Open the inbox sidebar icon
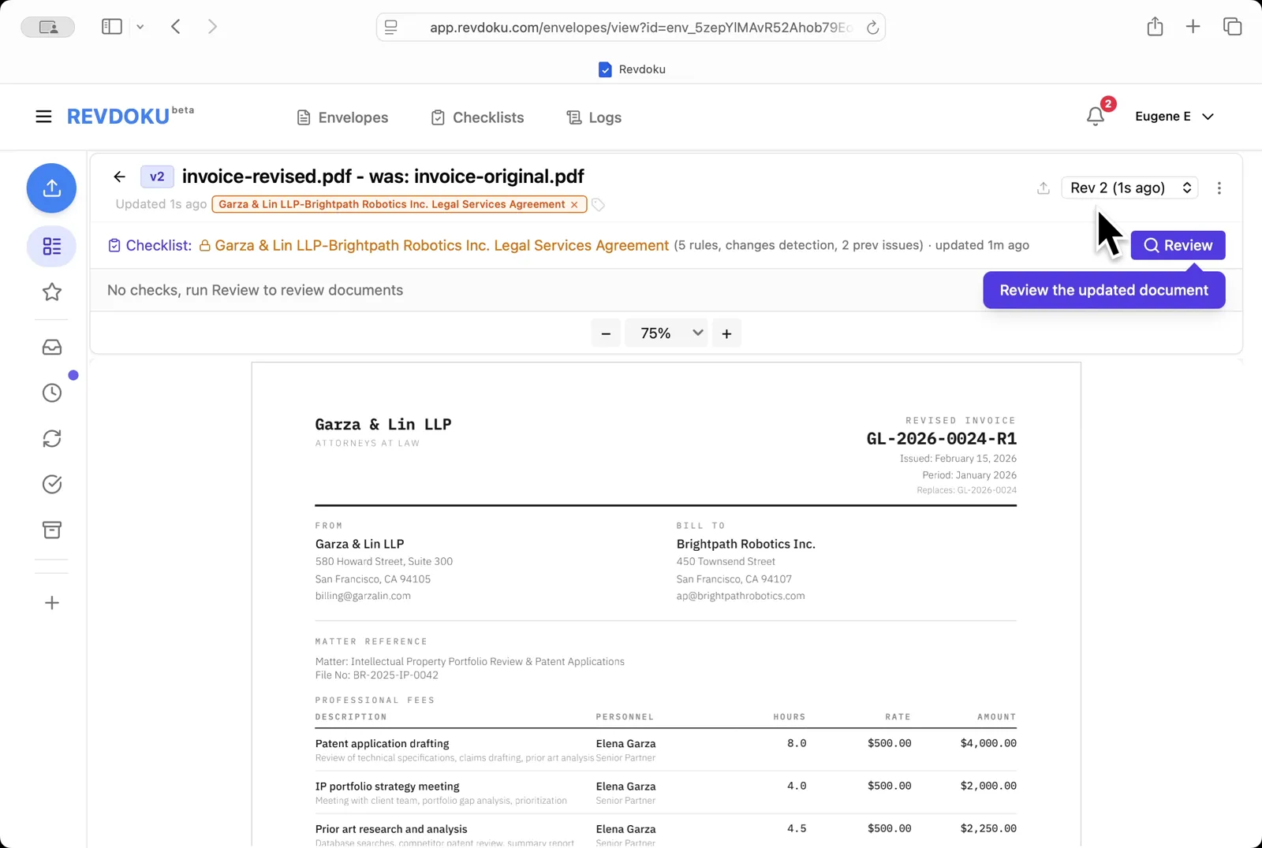This screenshot has height=848, width=1262. click(x=51, y=347)
